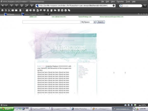
Task: Click the printer icon in the toolbar
Action: coord(62,10)
